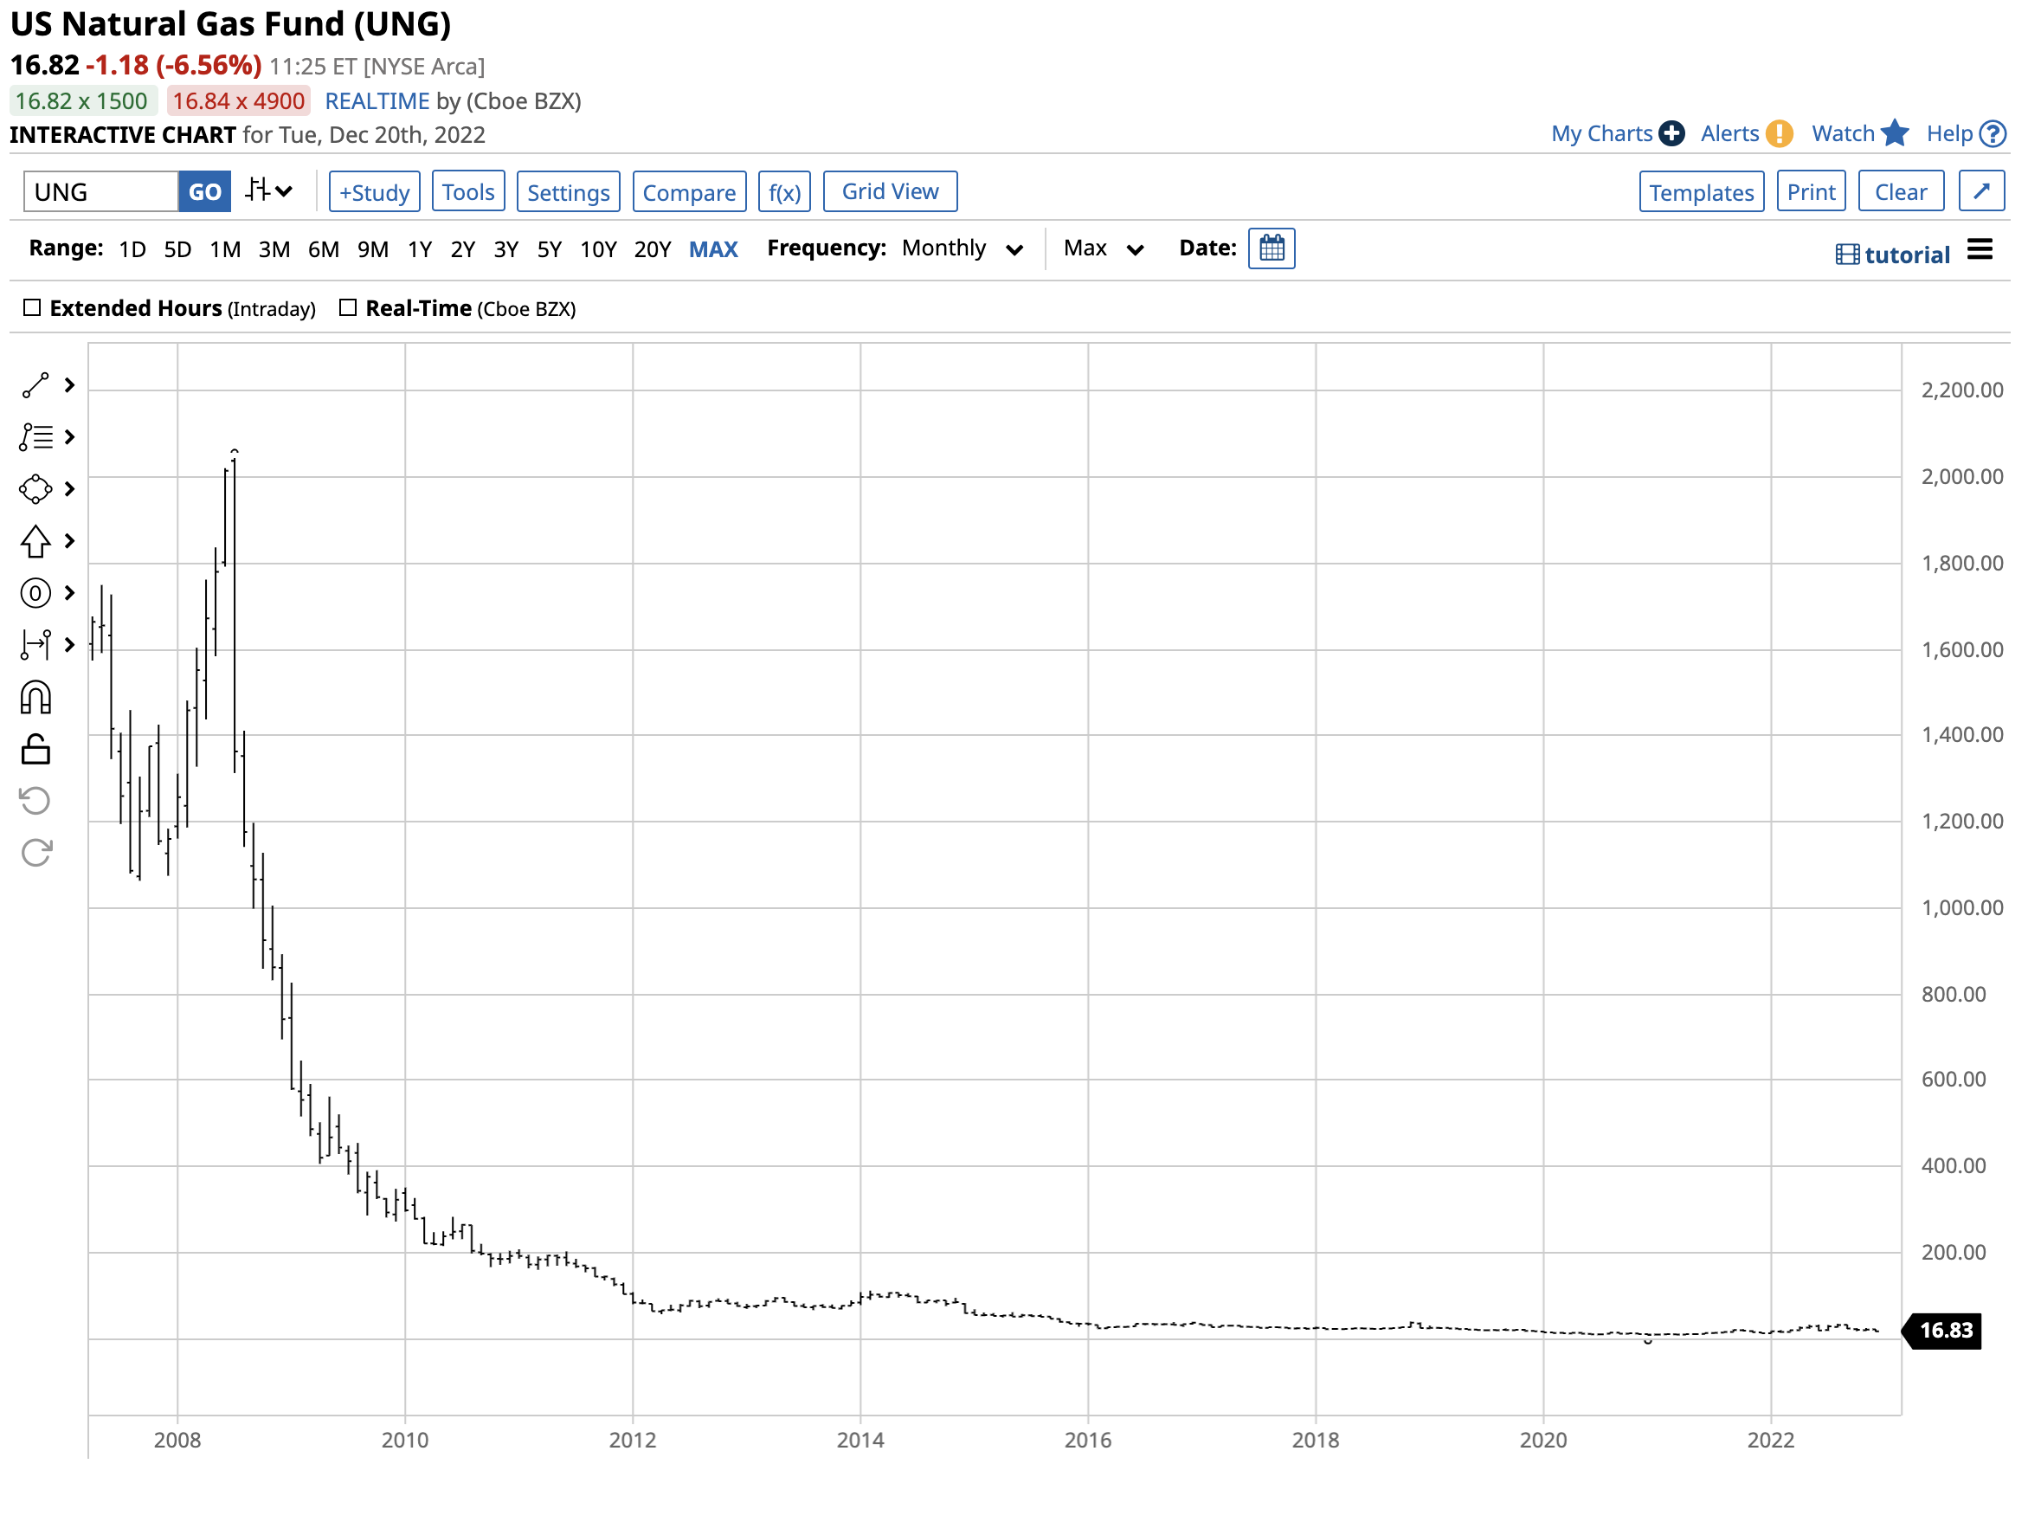Screen dimensions: 2041x1522
Task: Open the Monthly frequency dropdown
Action: click(962, 248)
